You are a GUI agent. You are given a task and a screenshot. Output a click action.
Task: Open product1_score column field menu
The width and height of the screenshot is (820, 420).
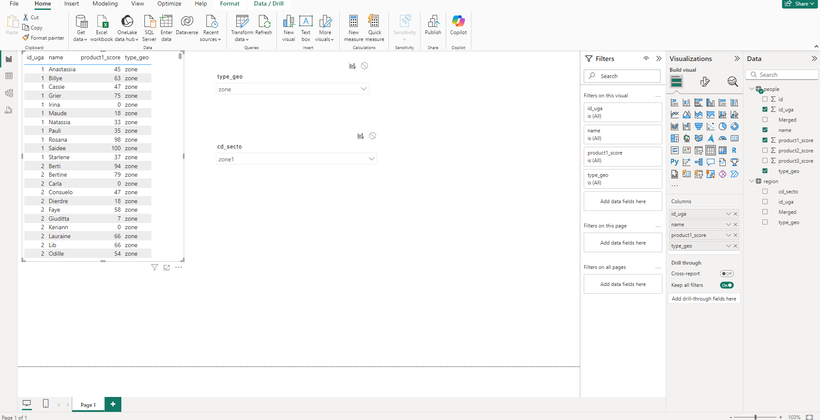click(x=728, y=235)
